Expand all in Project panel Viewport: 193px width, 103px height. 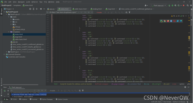[x=33, y=9]
